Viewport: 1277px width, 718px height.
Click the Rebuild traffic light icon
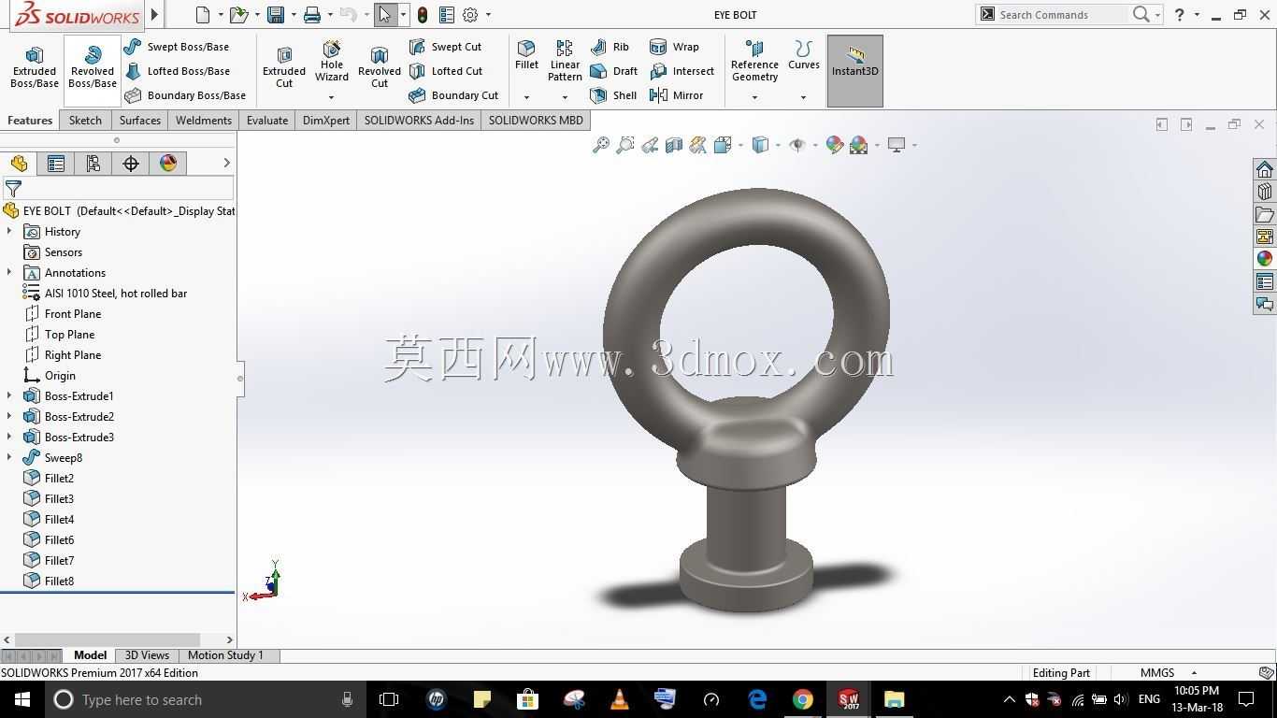423,15
